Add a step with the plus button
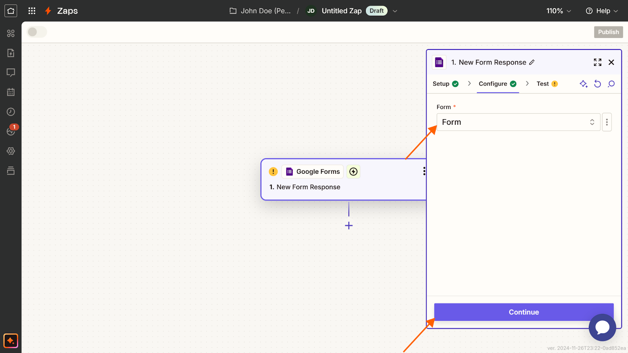This screenshot has height=353, width=628. [x=349, y=226]
